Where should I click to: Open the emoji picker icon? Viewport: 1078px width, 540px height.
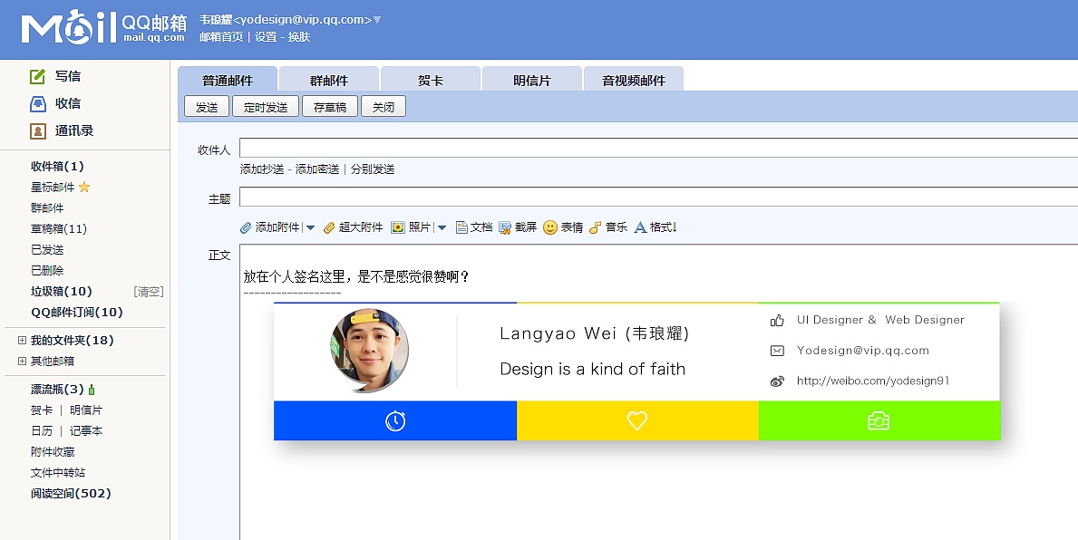click(549, 227)
